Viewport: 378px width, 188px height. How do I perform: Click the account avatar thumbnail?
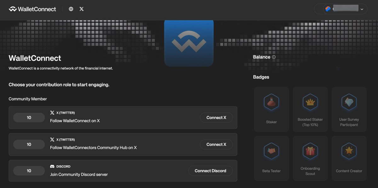328,9
